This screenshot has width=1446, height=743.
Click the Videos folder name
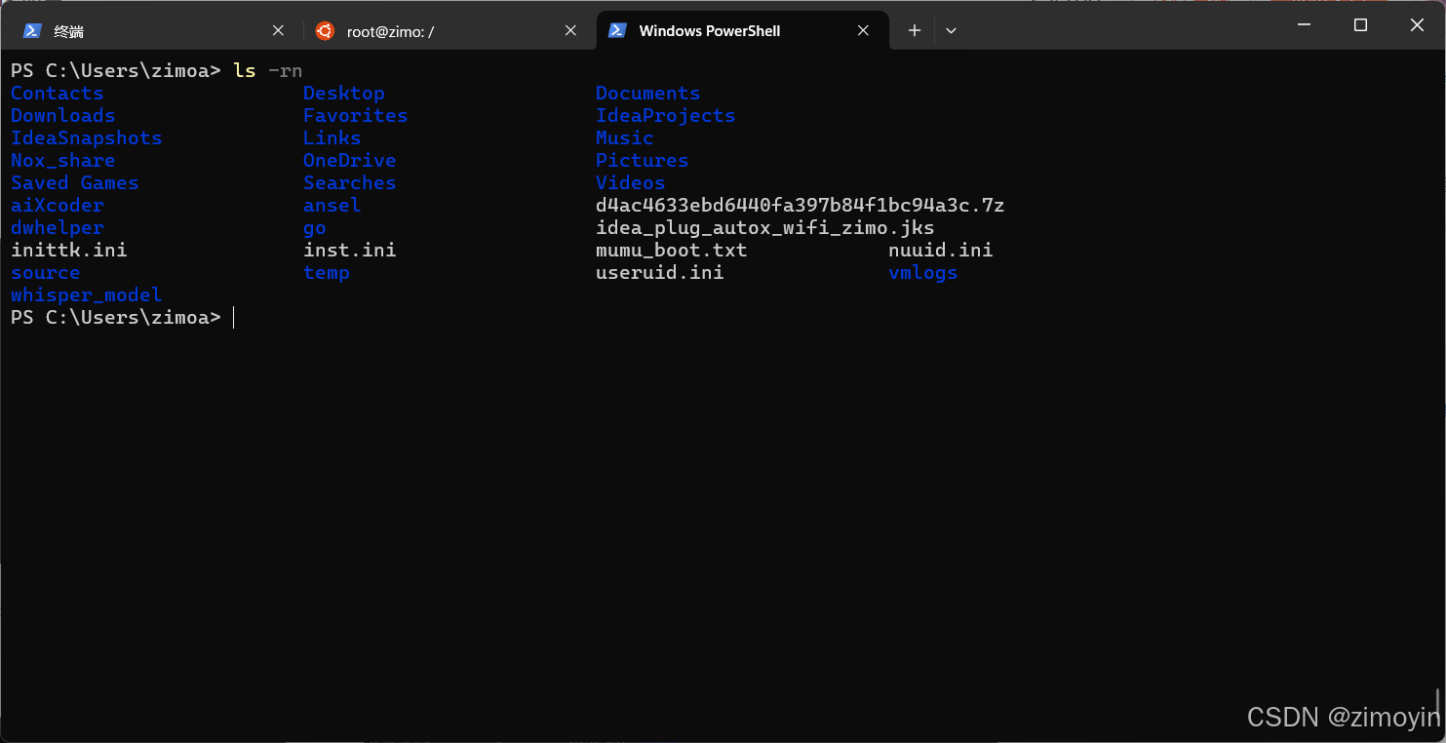630,183
